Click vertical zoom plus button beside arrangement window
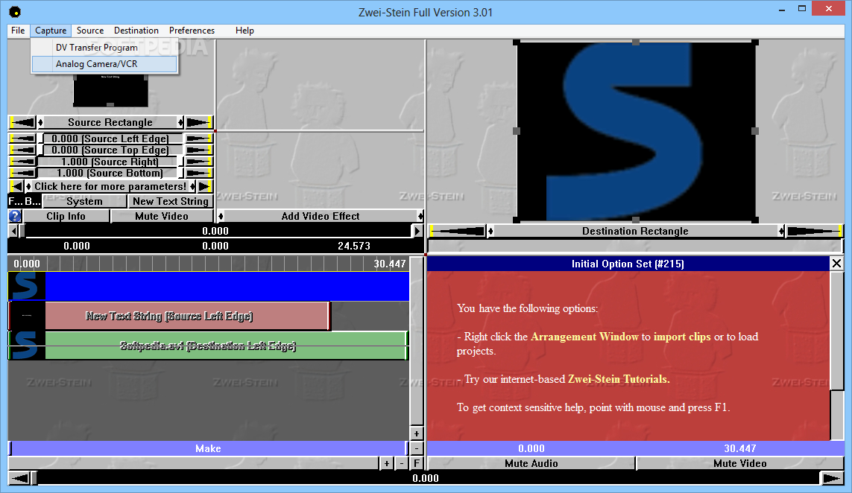Image resolution: width=852 pixels, height=493 pixels. click(x=416, y=434)
